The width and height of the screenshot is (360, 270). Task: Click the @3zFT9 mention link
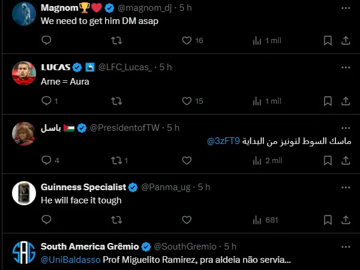click(223, 141)
